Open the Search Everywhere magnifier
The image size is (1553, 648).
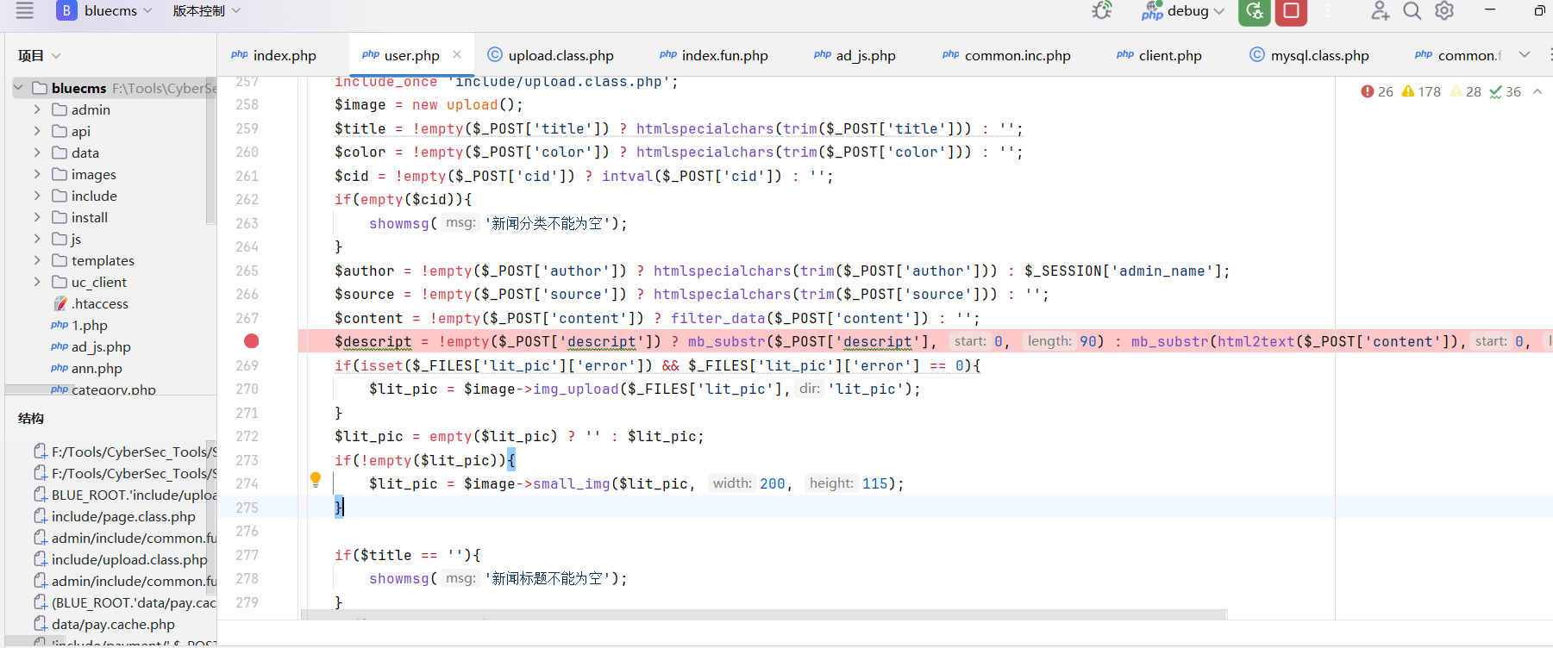tap(1412, 11)
